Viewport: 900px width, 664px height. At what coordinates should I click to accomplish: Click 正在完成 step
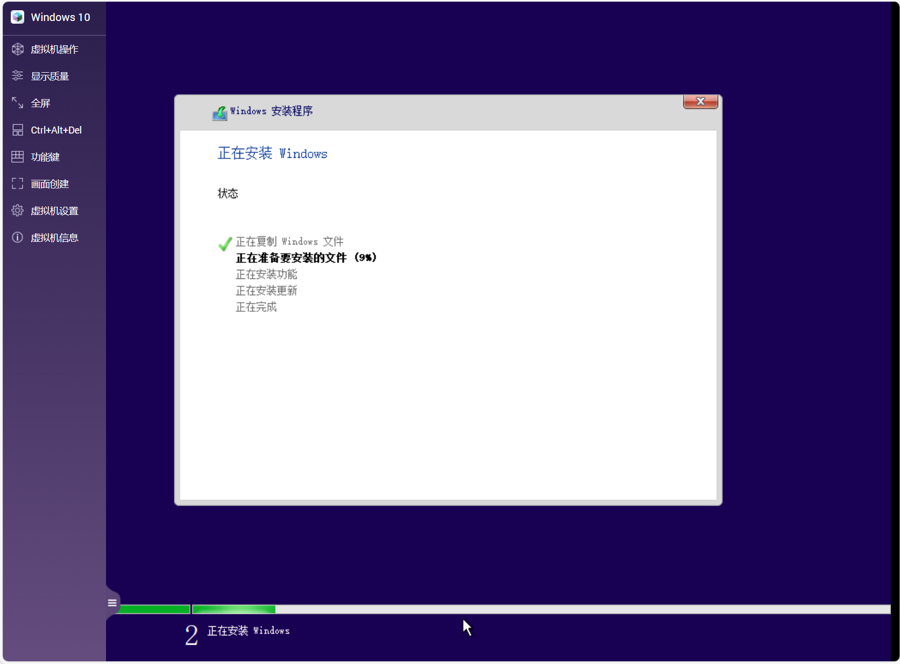point(256,306)
